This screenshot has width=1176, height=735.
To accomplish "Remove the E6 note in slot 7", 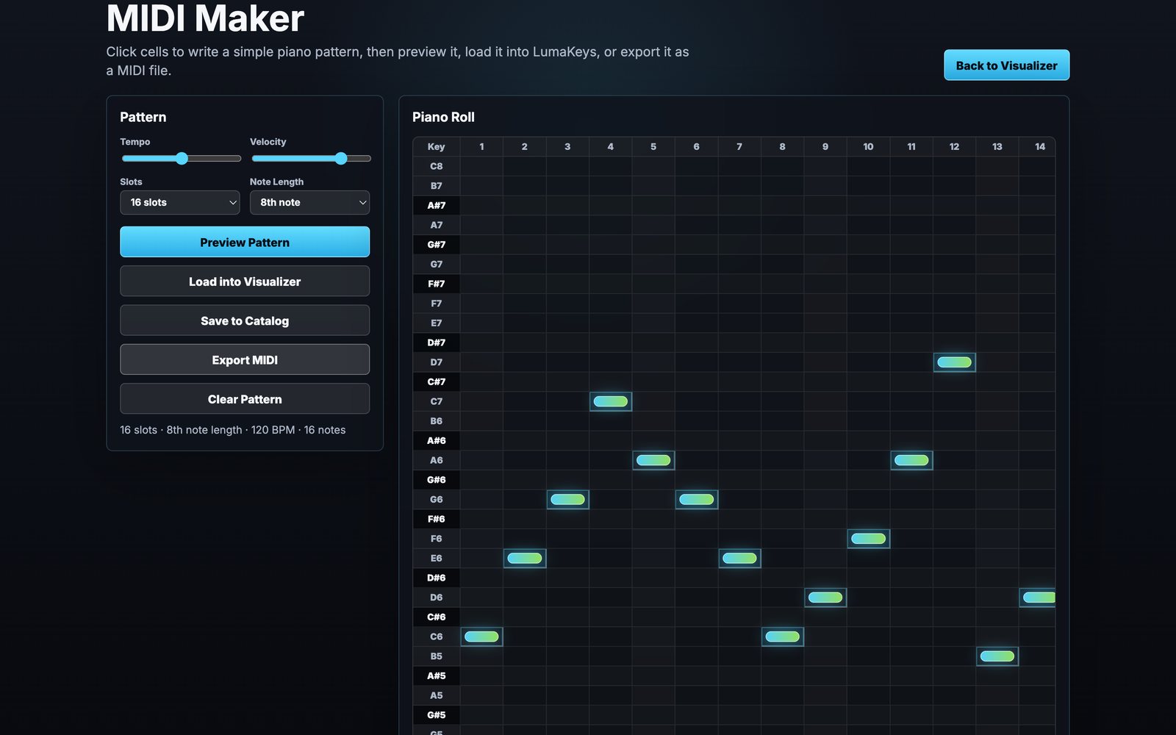I will pyautogui.click(x=739, y=558).
